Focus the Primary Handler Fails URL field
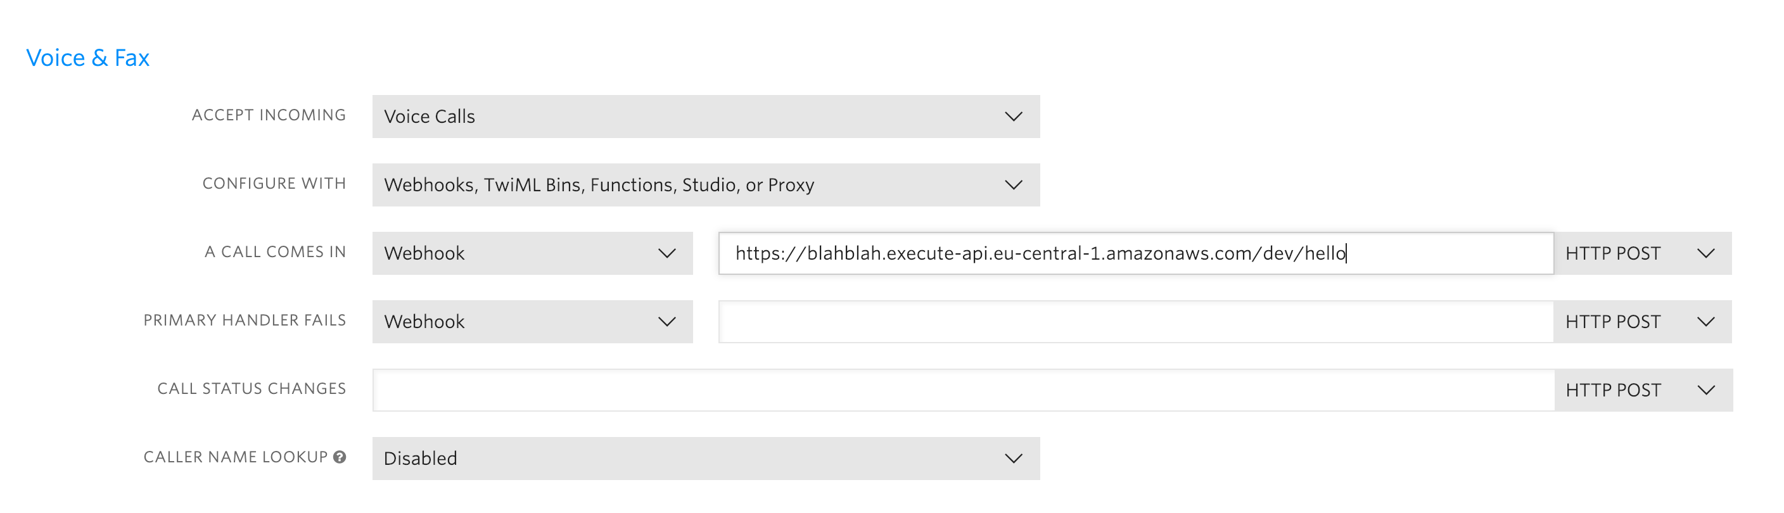The image size is (1784, 513). coord(1136,322)
